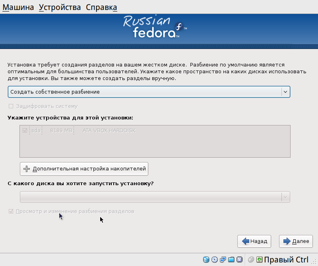Click the ATA VBOX HARDDISK text

coord(109,131)
